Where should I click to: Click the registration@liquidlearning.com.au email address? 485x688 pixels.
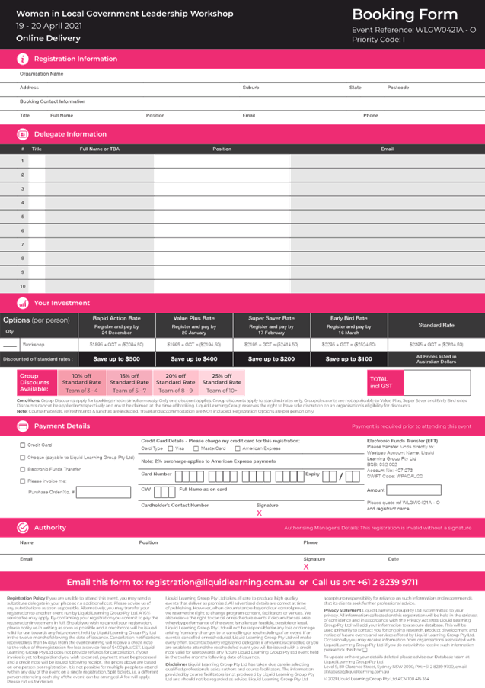[220, 582]
